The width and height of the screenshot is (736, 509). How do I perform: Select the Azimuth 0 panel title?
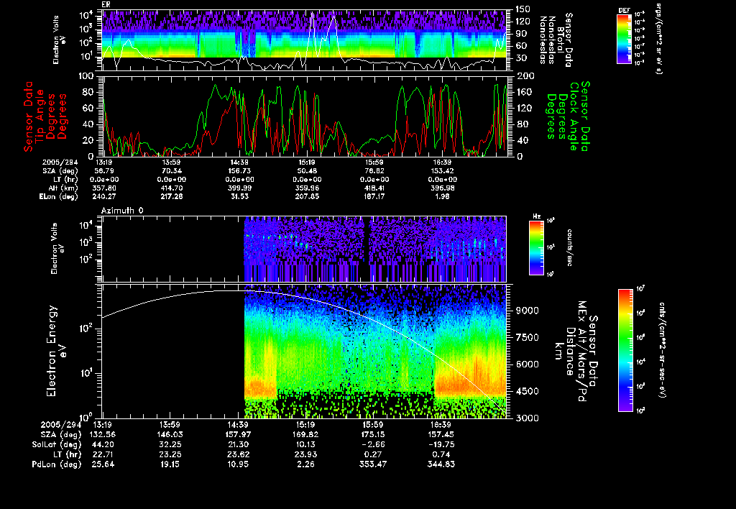(122, 211)
